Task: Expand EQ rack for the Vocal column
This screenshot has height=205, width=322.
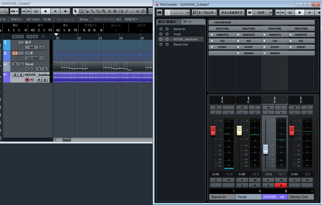Action: tap(248, 41)
